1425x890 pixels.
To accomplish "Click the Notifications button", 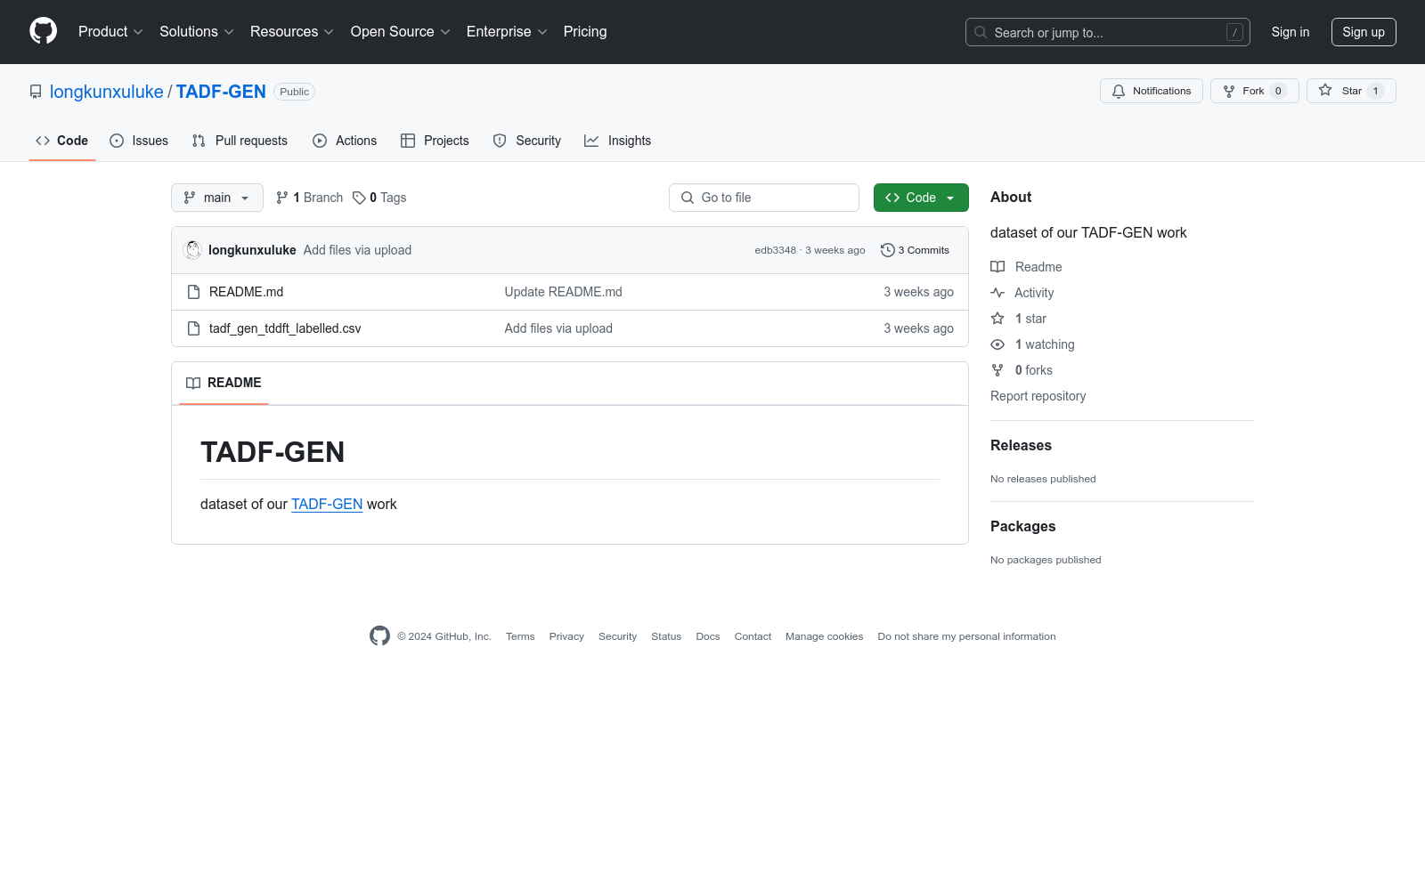I will click(1152, 91).
